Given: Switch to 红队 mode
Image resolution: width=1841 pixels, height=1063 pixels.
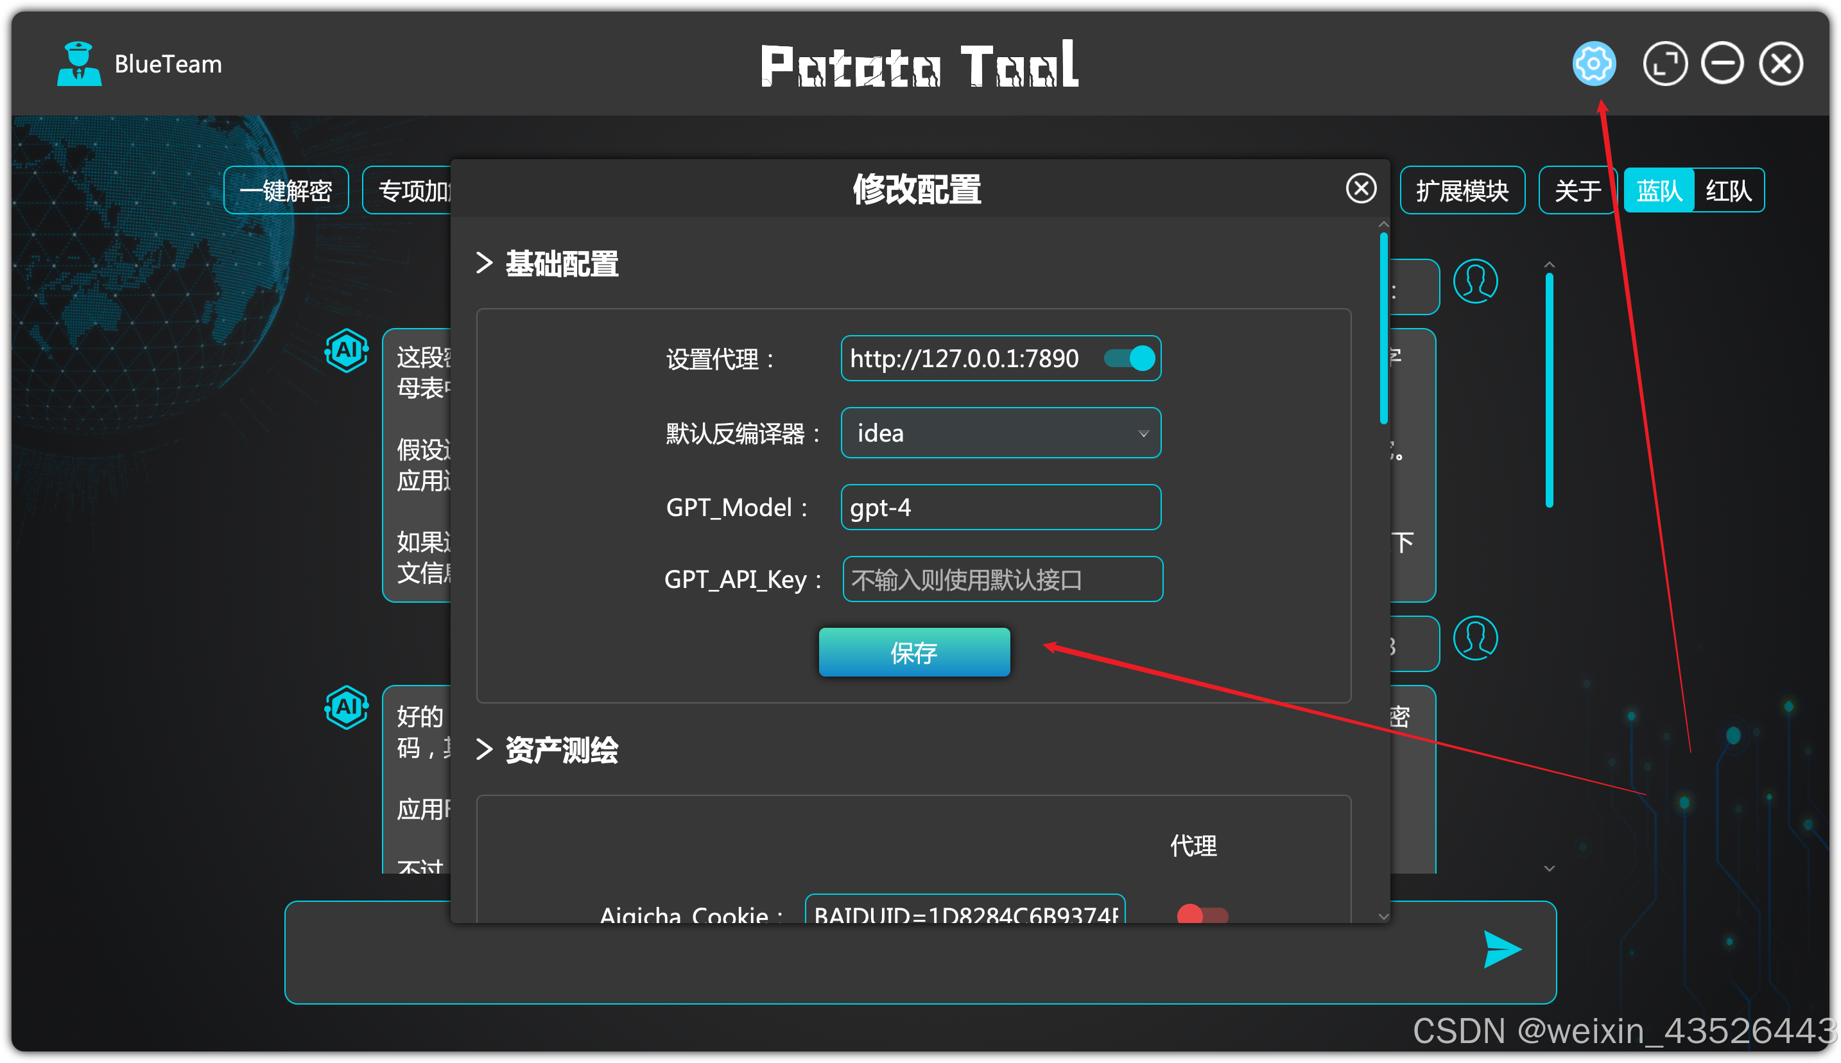Looking at the screenshot, I should click(1727, 191).
